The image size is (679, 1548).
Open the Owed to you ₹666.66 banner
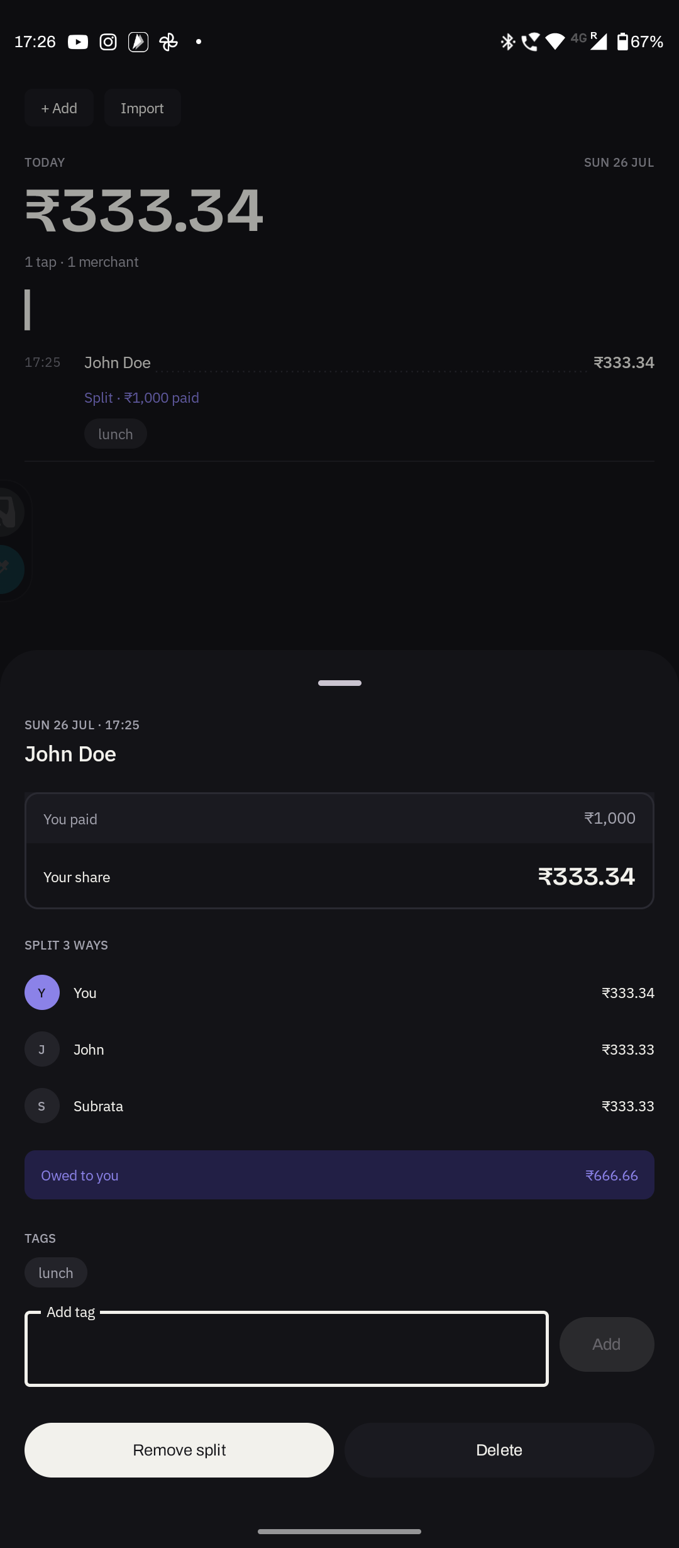click(x=339, y=1175)
